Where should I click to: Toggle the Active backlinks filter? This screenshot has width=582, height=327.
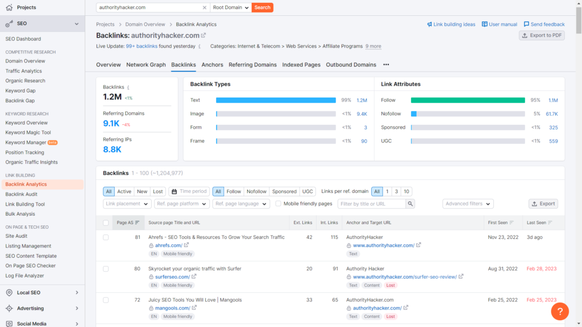(124, 192)
